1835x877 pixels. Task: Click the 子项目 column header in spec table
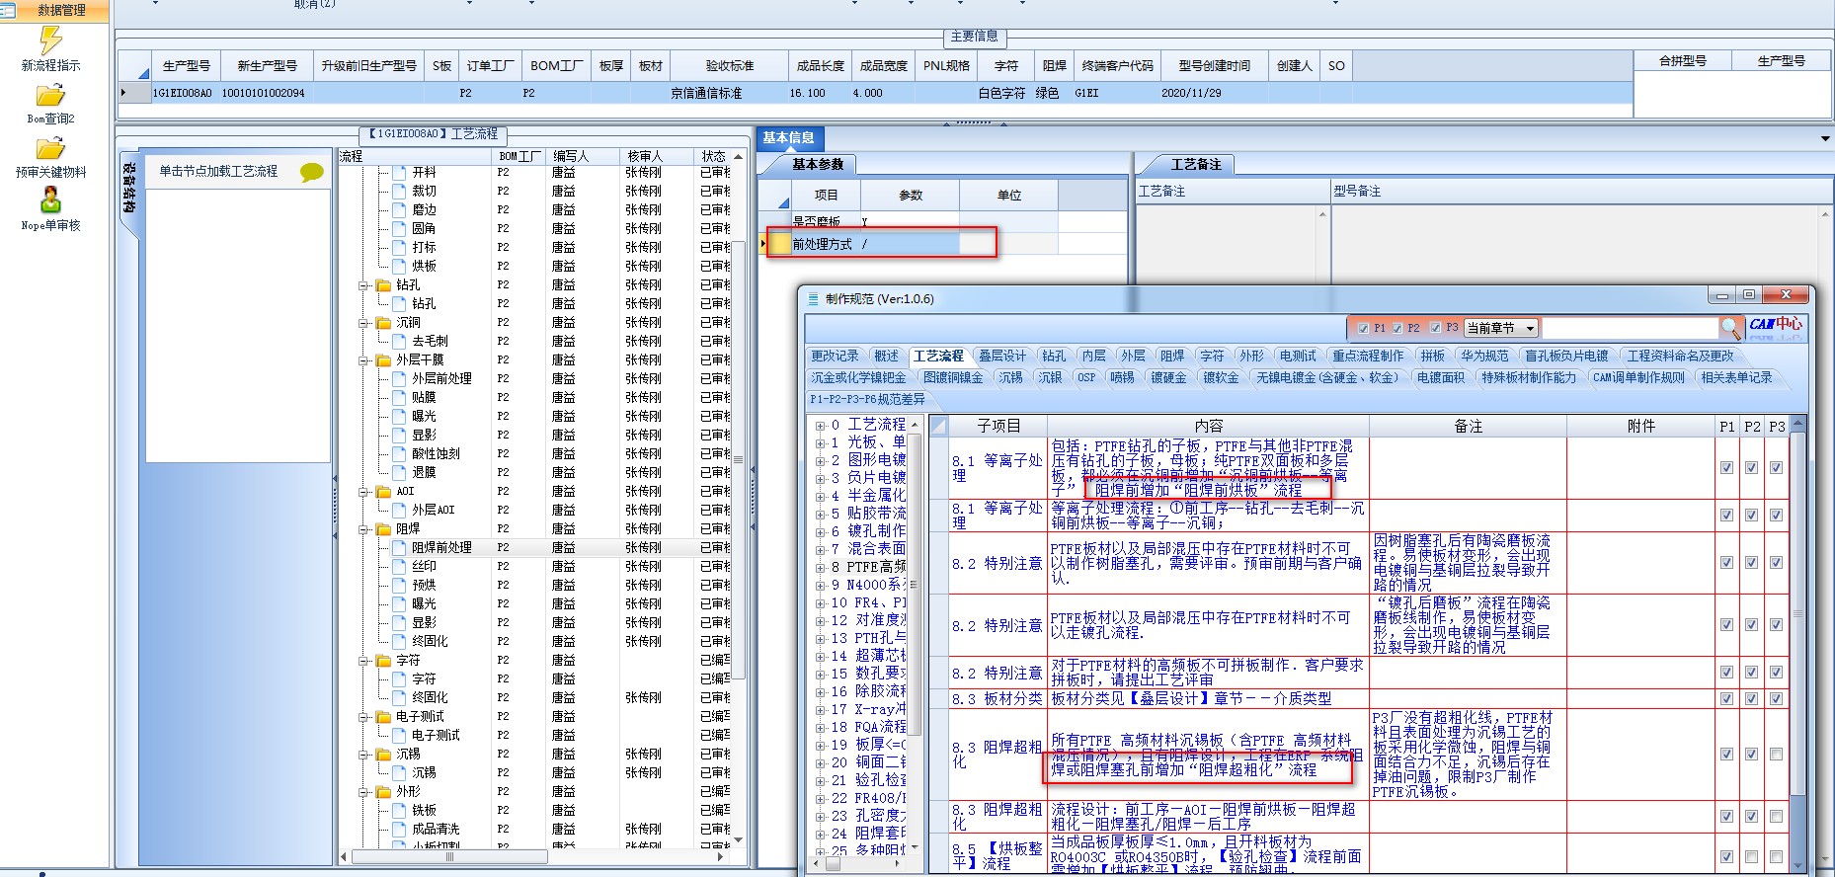pyautogui.click(x=997, y=427)
